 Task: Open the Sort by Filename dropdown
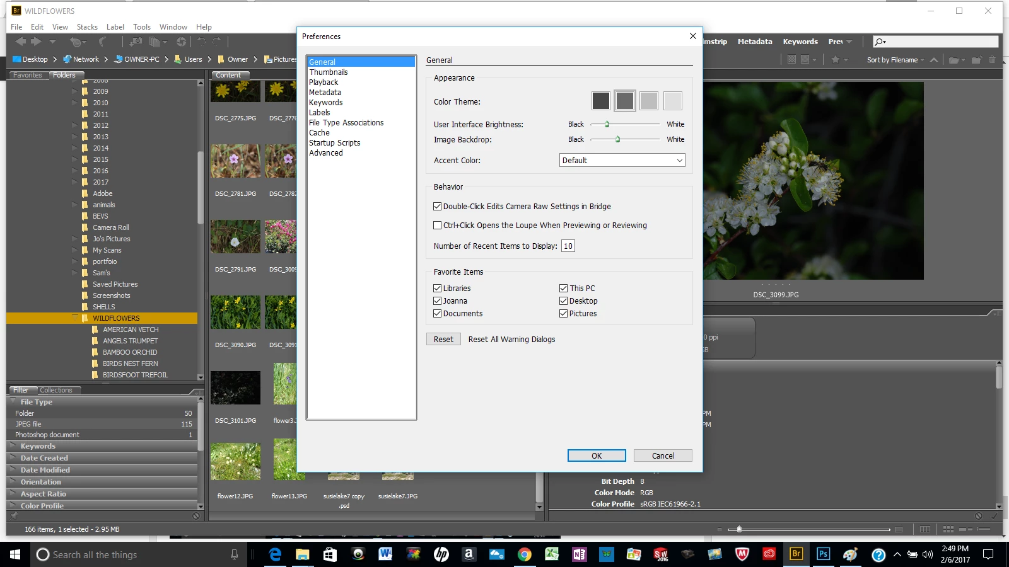[895, 60]
